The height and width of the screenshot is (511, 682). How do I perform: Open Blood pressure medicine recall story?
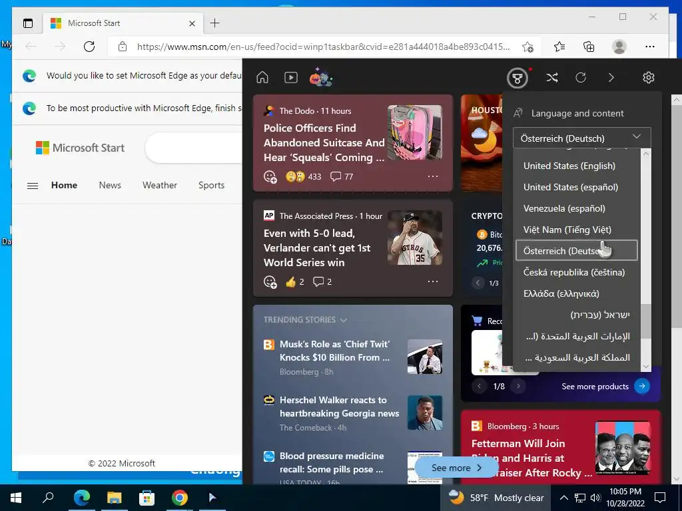[332, 462]
